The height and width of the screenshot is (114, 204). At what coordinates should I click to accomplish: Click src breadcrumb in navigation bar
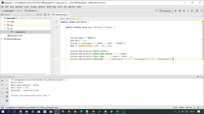tap(19, 11)
